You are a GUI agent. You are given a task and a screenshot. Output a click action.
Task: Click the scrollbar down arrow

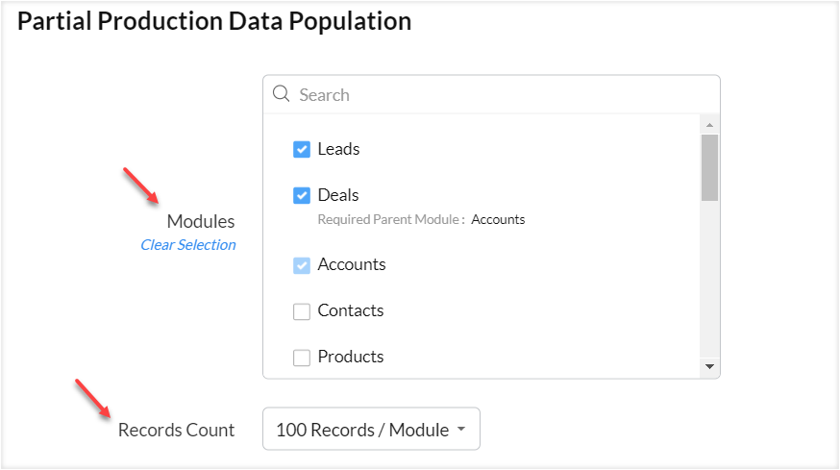[709, 366]
